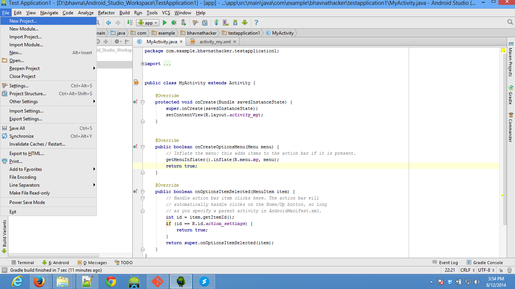This screenshot has width=515, height=289.
Task: Open the SDK Manager wrench icon
Action: [195, 23]
